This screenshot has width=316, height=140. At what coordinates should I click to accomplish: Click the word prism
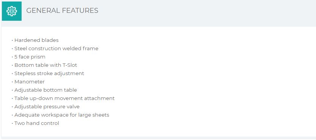click(x=39, y=57)
